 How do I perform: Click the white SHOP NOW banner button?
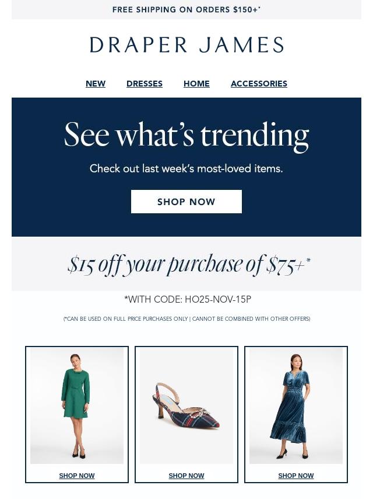[186, 202]
